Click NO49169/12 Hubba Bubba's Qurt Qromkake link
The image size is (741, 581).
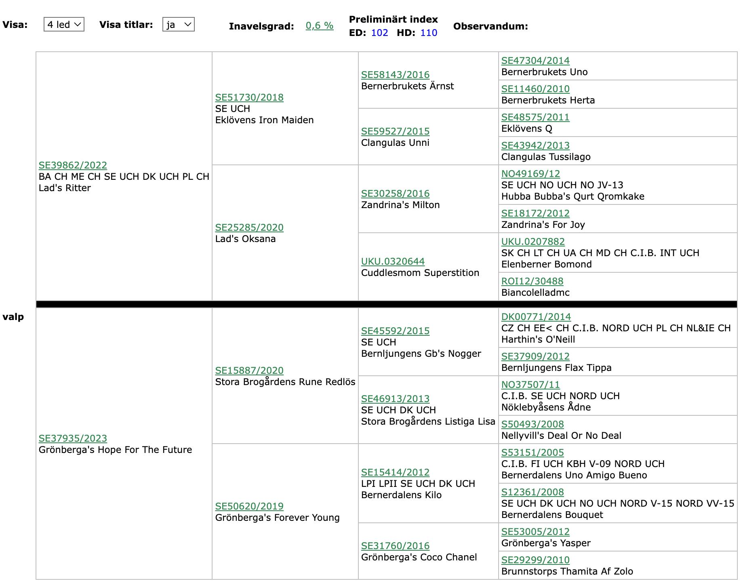pyautogui.click(x=530, y=174)
